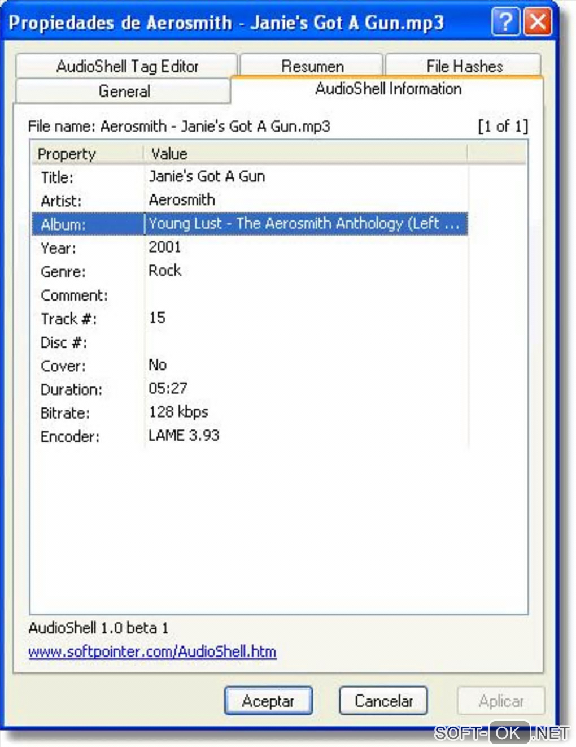Select the Comment row
Screen dimensions: 576x747
tap(250, 295)
